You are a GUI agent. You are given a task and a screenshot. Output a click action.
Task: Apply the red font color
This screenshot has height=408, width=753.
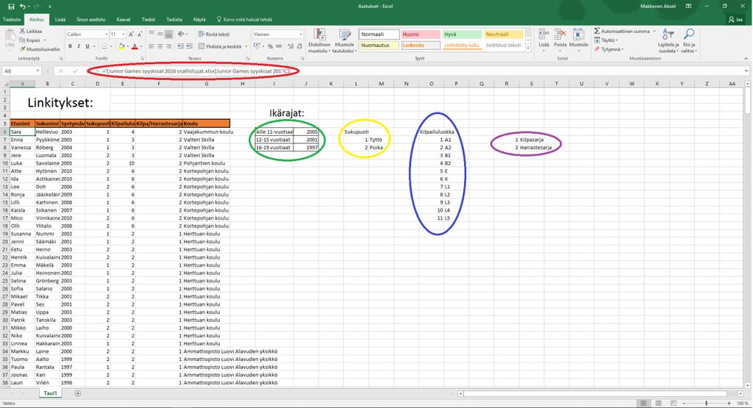[x=135, y=46]
